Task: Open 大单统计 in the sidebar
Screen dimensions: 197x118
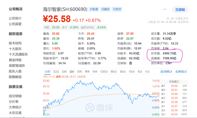Action: 15,107
